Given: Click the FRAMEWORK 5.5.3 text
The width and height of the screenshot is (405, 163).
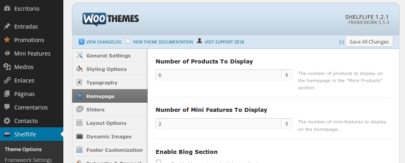Looking at the screenshot, I should tap(369, 23).
